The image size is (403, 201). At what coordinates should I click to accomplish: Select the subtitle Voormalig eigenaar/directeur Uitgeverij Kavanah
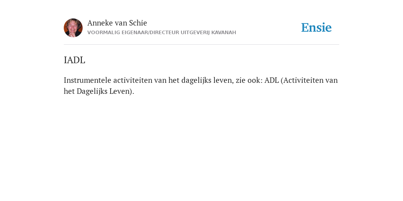tap(162, 33)
